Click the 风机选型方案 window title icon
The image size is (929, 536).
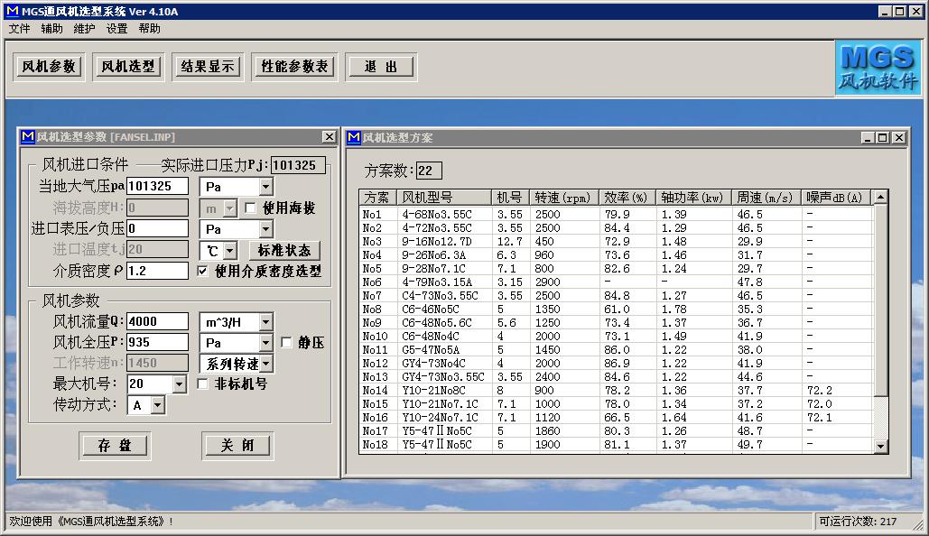tap(353, 137)
